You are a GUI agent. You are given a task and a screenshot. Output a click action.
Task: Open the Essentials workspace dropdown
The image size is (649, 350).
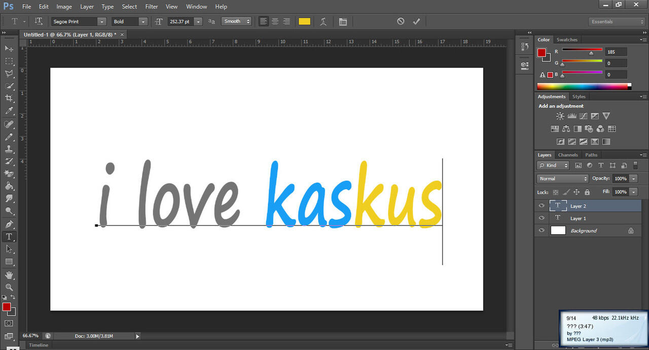coord(617,22)
